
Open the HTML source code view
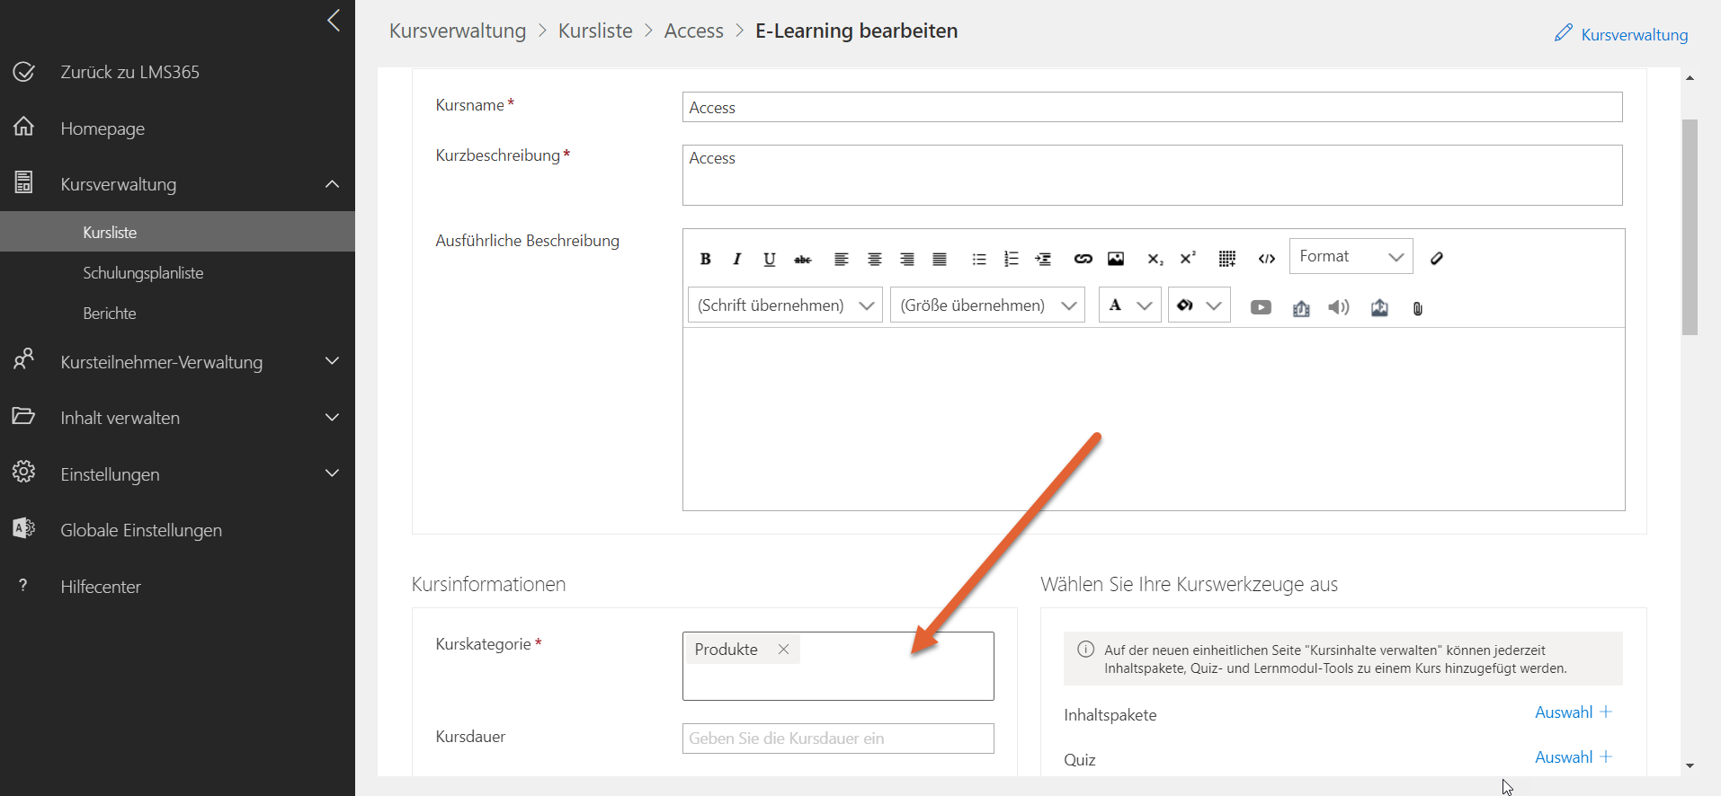[x=1266, y=259]
